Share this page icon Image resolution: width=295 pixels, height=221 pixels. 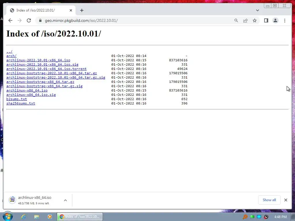[x=245, y=20]
